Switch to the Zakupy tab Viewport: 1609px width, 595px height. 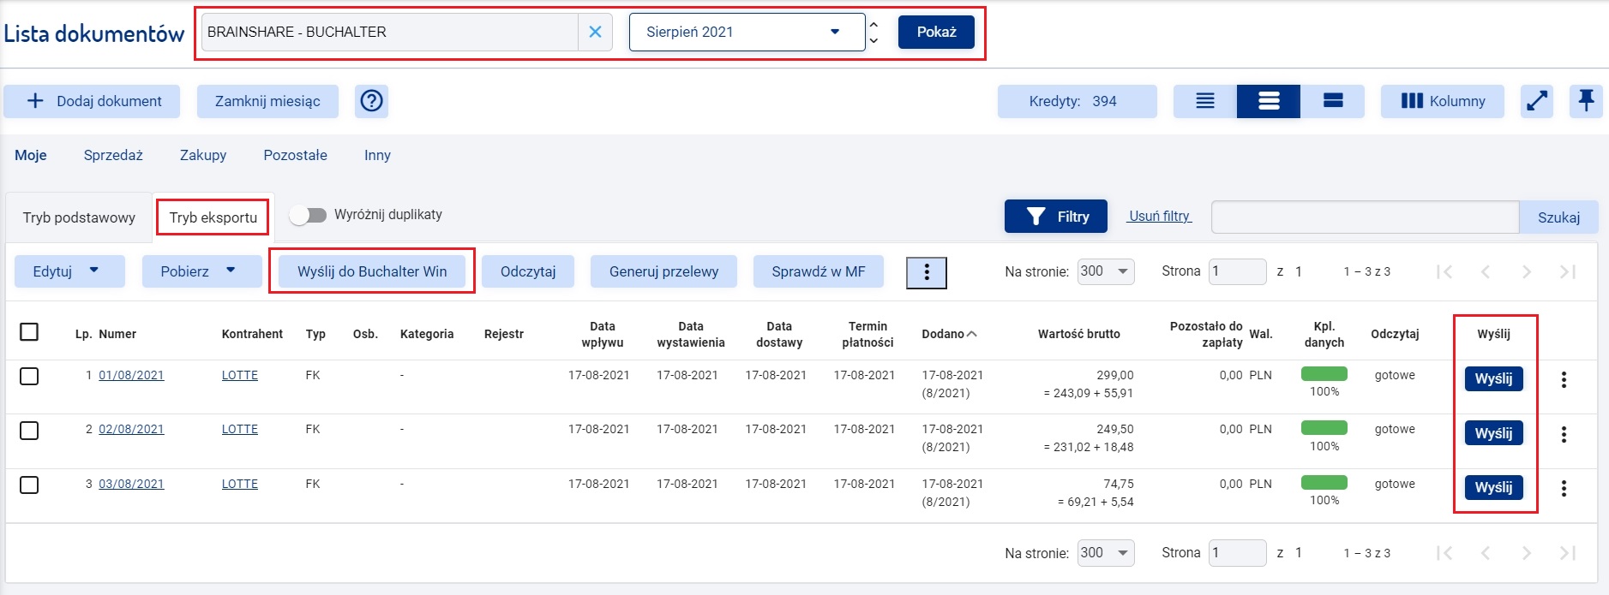[203, 155]
